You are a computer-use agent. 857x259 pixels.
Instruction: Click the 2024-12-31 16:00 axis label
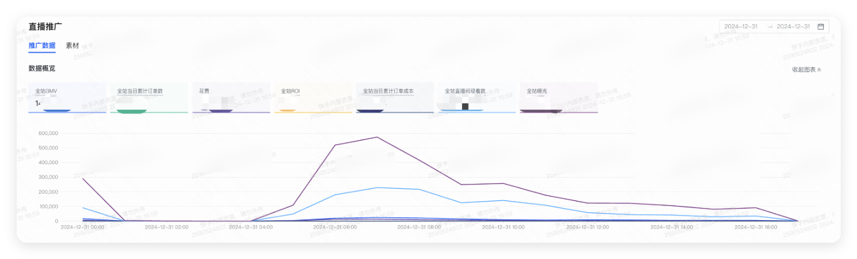tap(757, 228)
